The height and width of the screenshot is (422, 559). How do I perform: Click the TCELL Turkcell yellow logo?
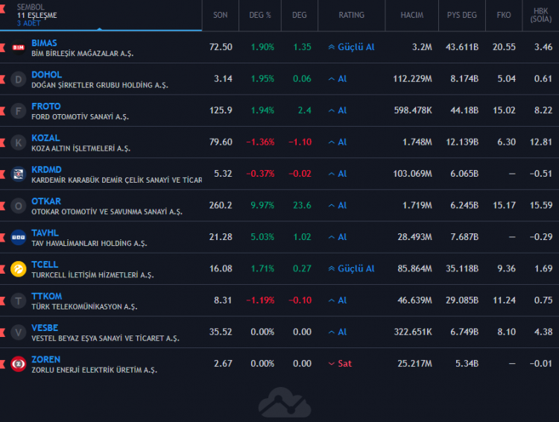tap(19, 269)
